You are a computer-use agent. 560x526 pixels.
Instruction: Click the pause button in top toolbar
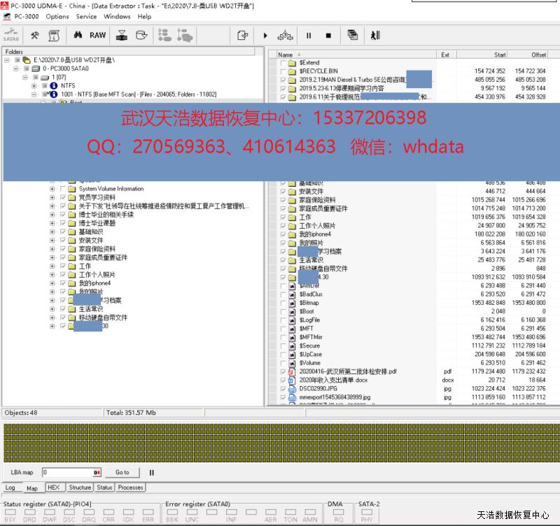(308, 35)
